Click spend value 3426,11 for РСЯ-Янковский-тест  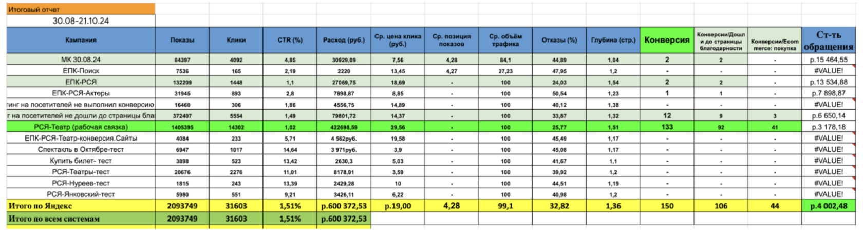344,195
